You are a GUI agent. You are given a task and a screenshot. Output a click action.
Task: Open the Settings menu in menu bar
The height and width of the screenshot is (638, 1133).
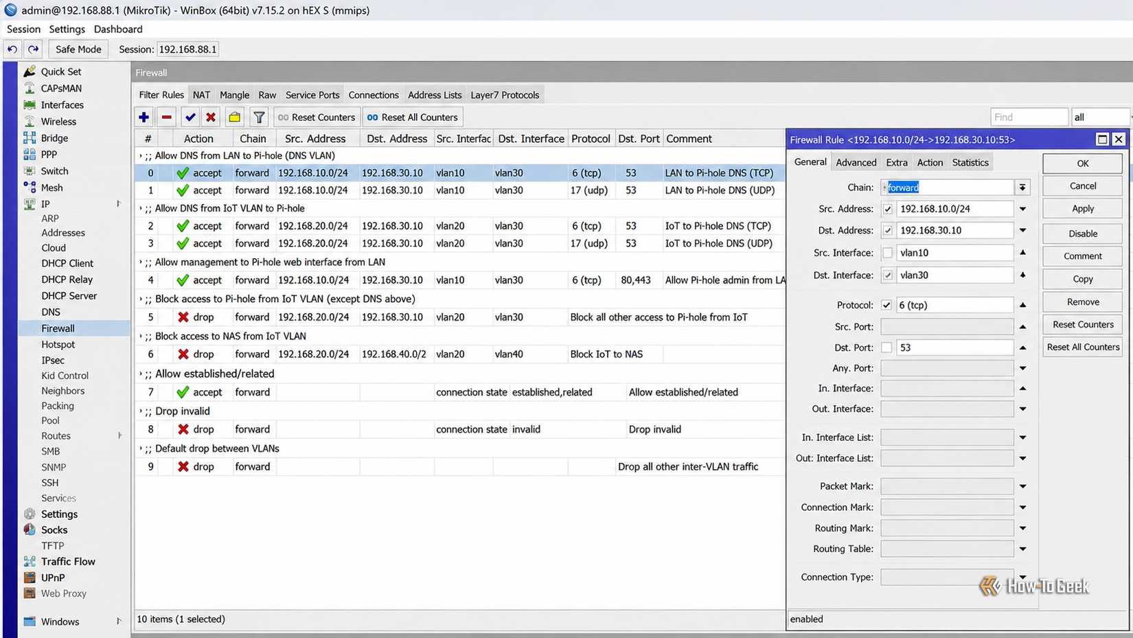67,29
